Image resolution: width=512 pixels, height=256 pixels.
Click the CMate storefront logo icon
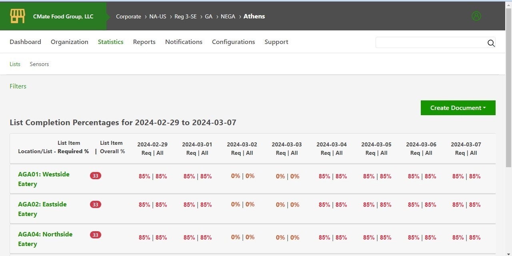click(17, 16)
